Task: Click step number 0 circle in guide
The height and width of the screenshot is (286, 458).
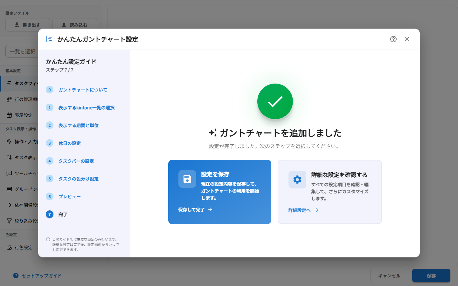Action: point(50,90)
